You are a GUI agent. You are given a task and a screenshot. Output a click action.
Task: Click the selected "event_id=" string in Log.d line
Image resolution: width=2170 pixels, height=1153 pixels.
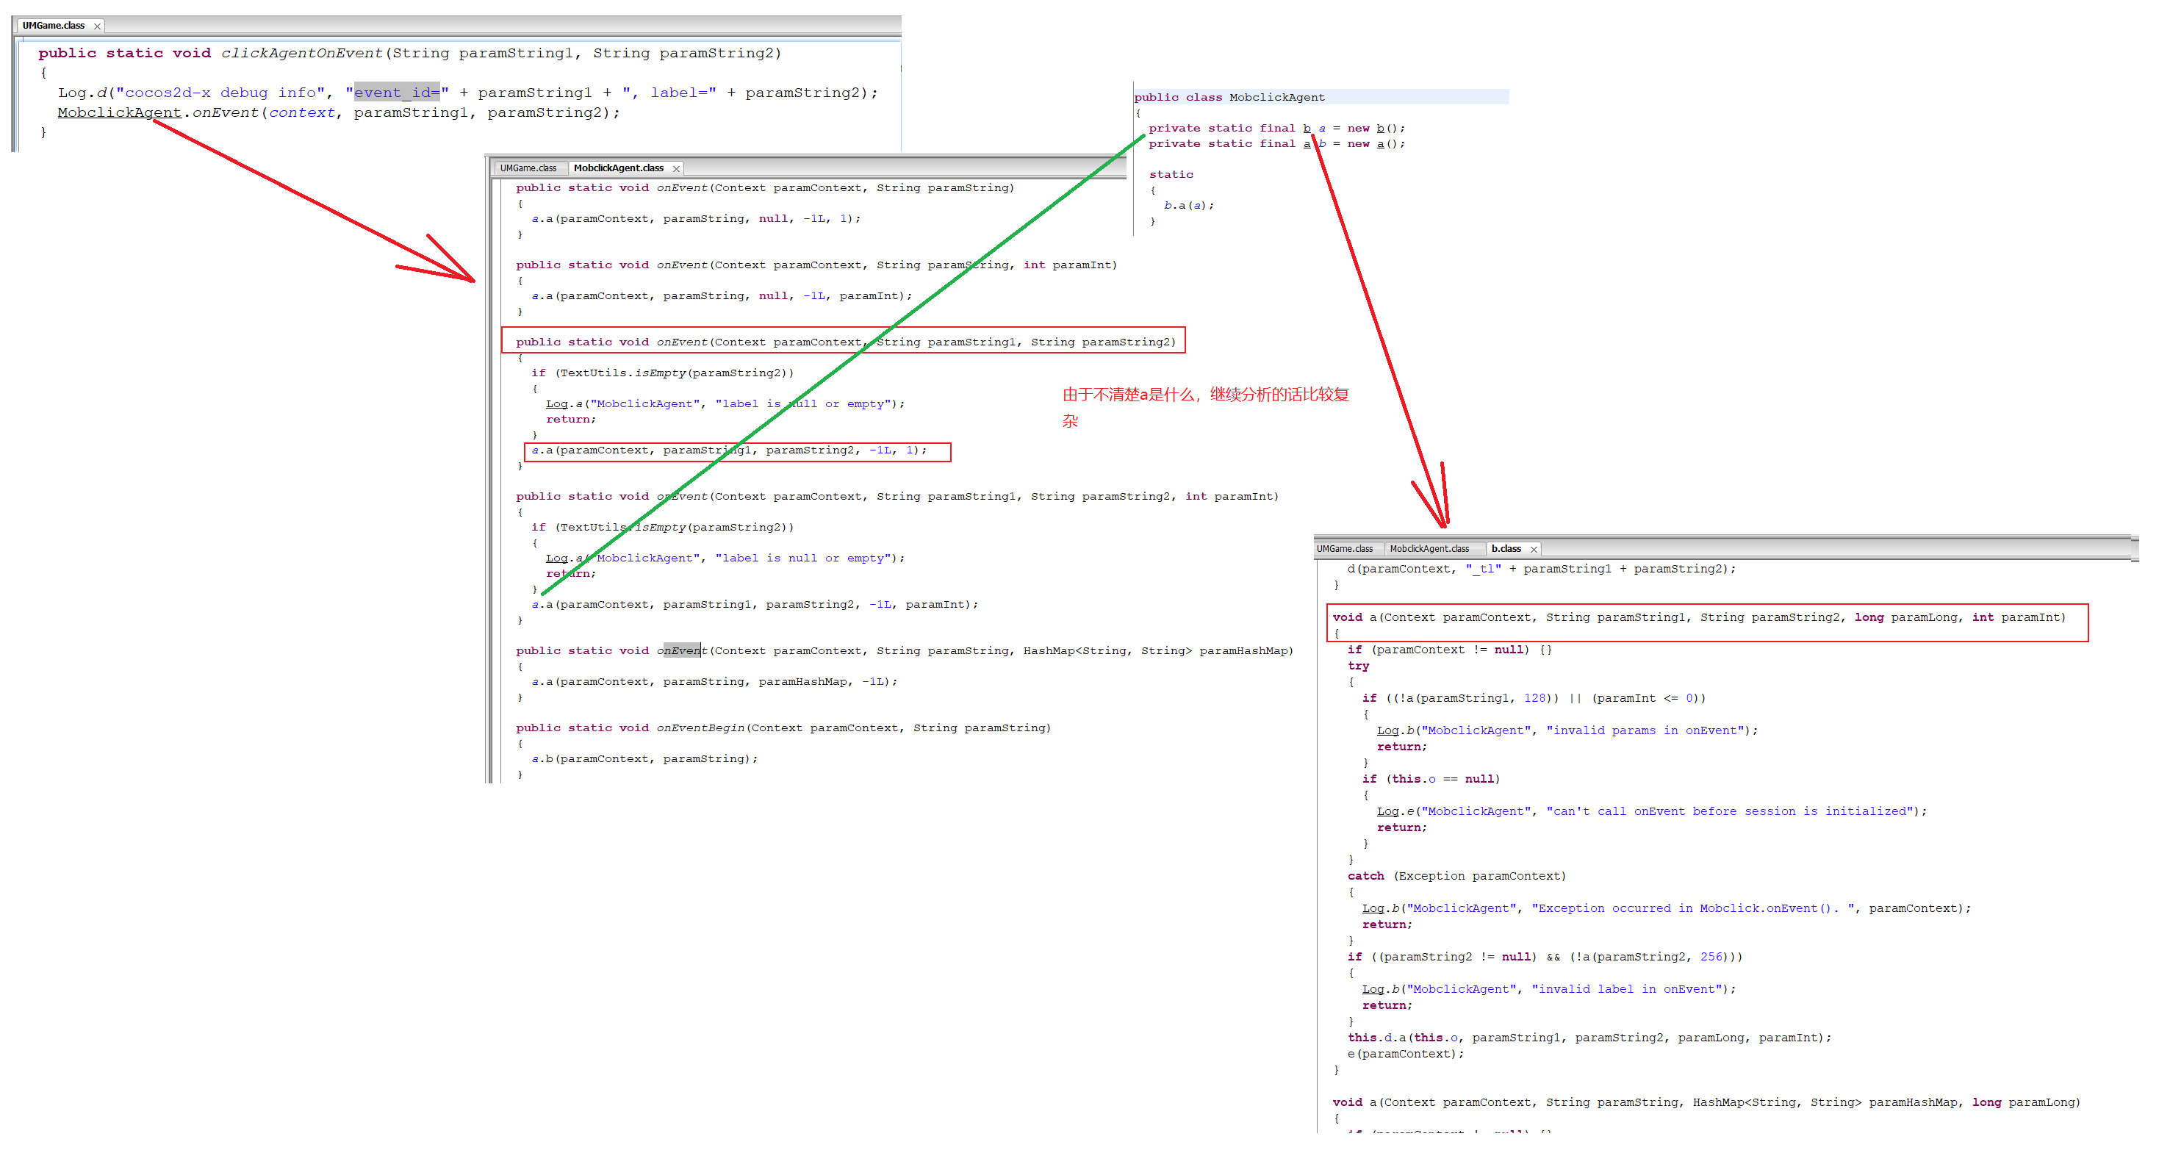pyautogui.click(x=396, y=93)
